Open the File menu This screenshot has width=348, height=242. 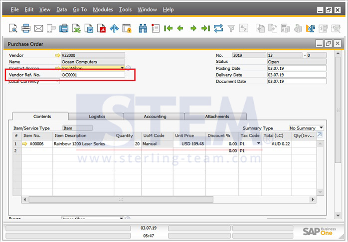[14, 9]
